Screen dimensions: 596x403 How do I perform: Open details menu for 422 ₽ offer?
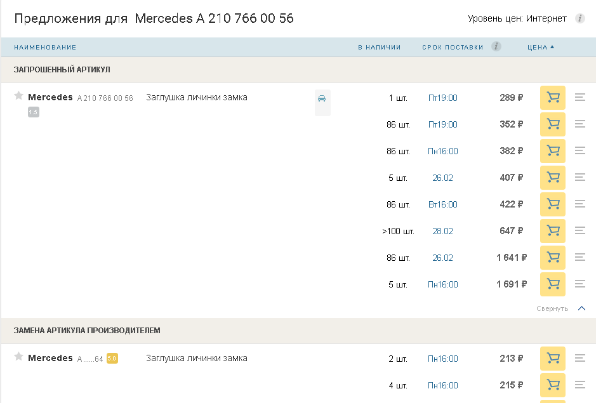click(580, 204)
